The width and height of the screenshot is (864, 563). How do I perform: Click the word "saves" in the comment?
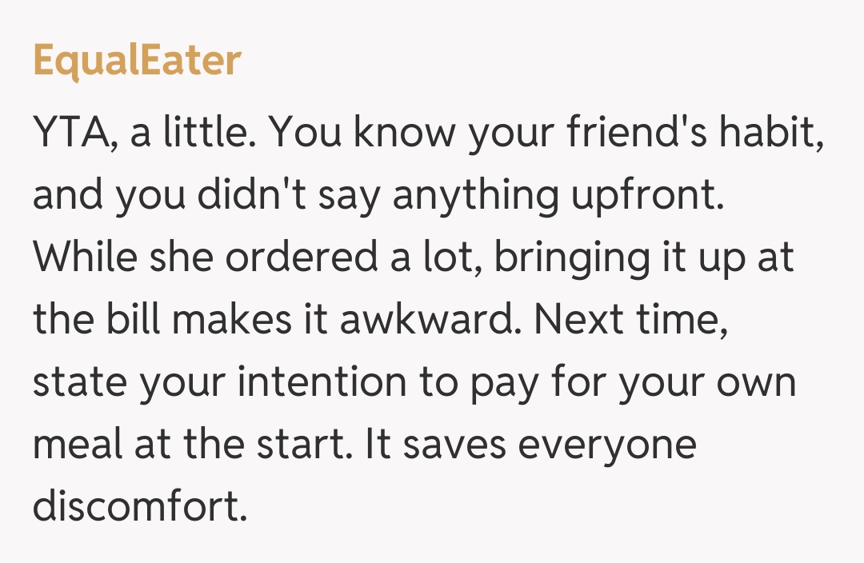pyautogui.click(x=455, y=445)
